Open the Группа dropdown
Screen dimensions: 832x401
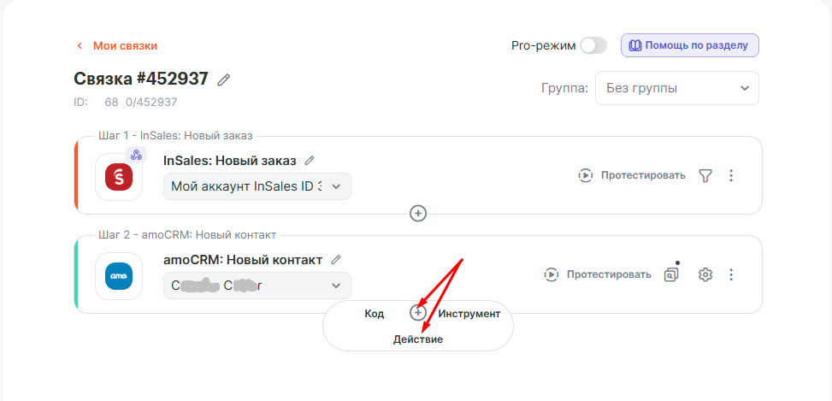(676, 88)
